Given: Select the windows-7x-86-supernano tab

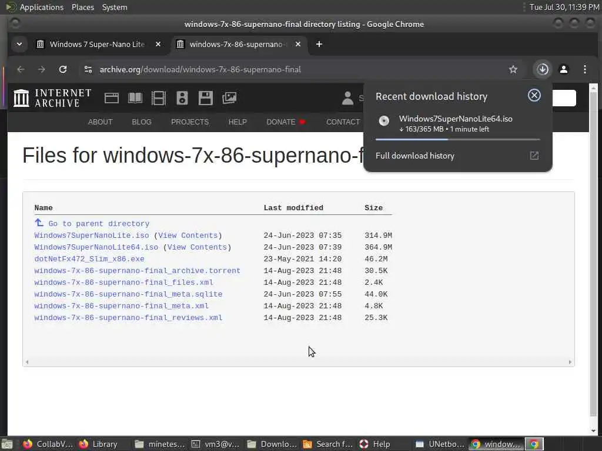Looking at the screenshot, I should [x=238, y=44].
